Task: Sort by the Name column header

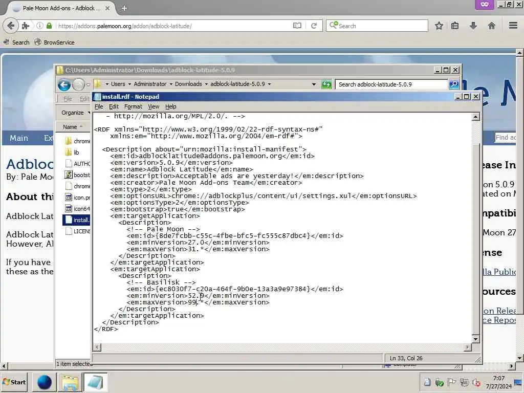Action: point(72,127)
